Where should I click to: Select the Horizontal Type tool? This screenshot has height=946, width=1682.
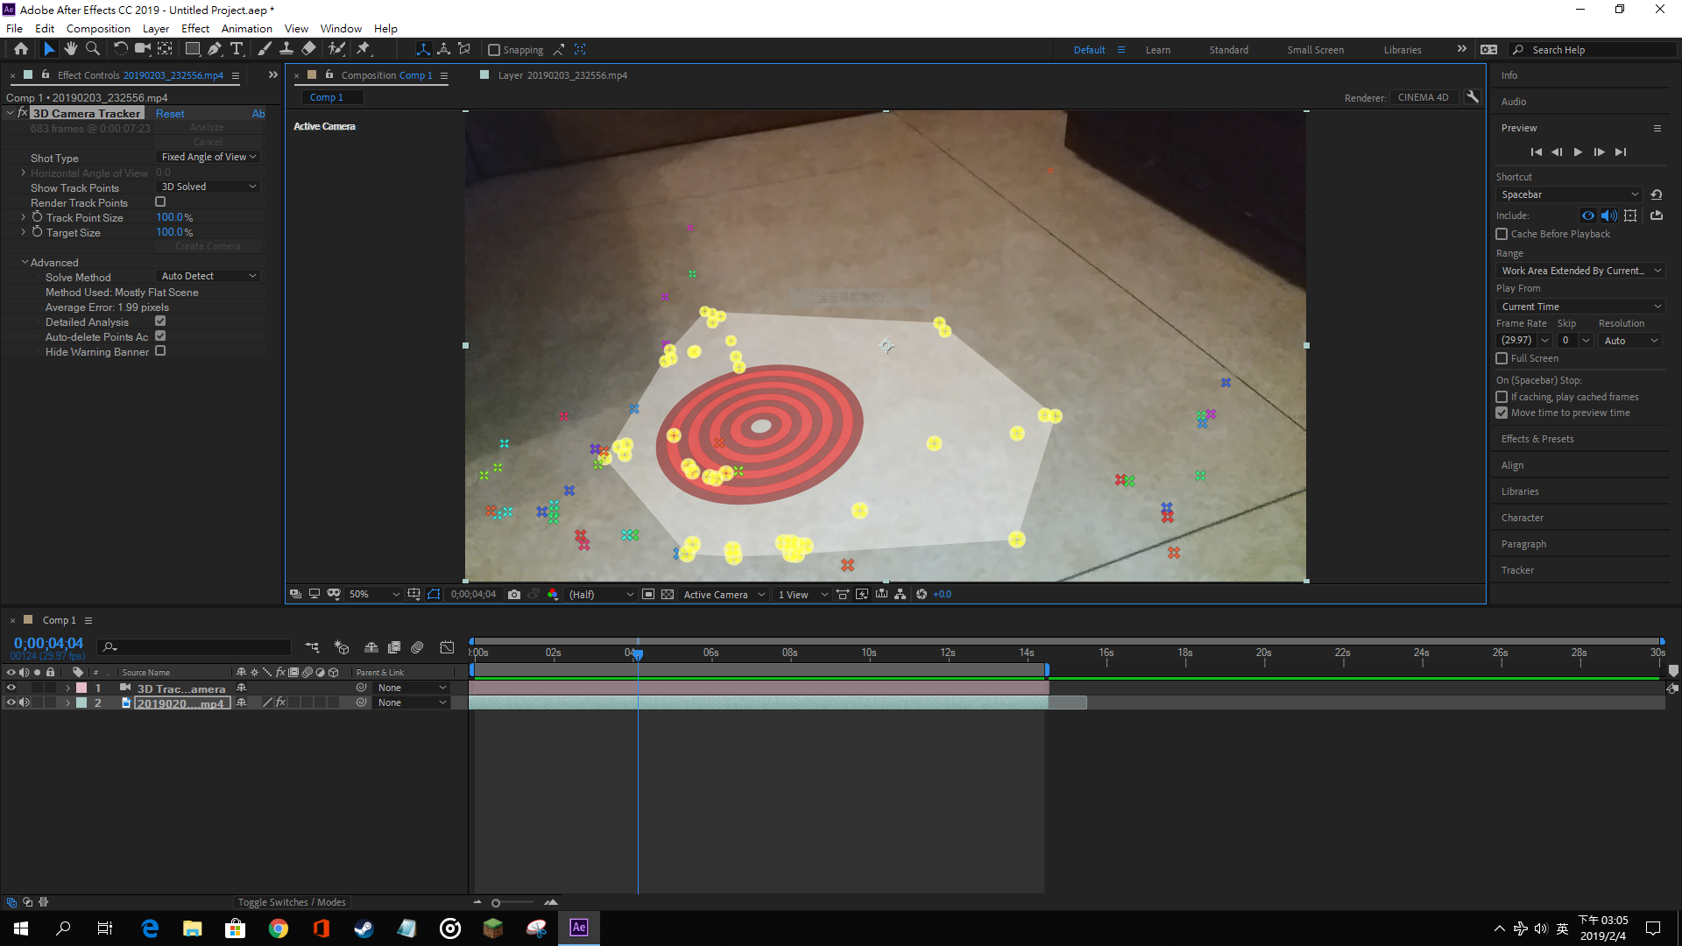click(237, 49)
